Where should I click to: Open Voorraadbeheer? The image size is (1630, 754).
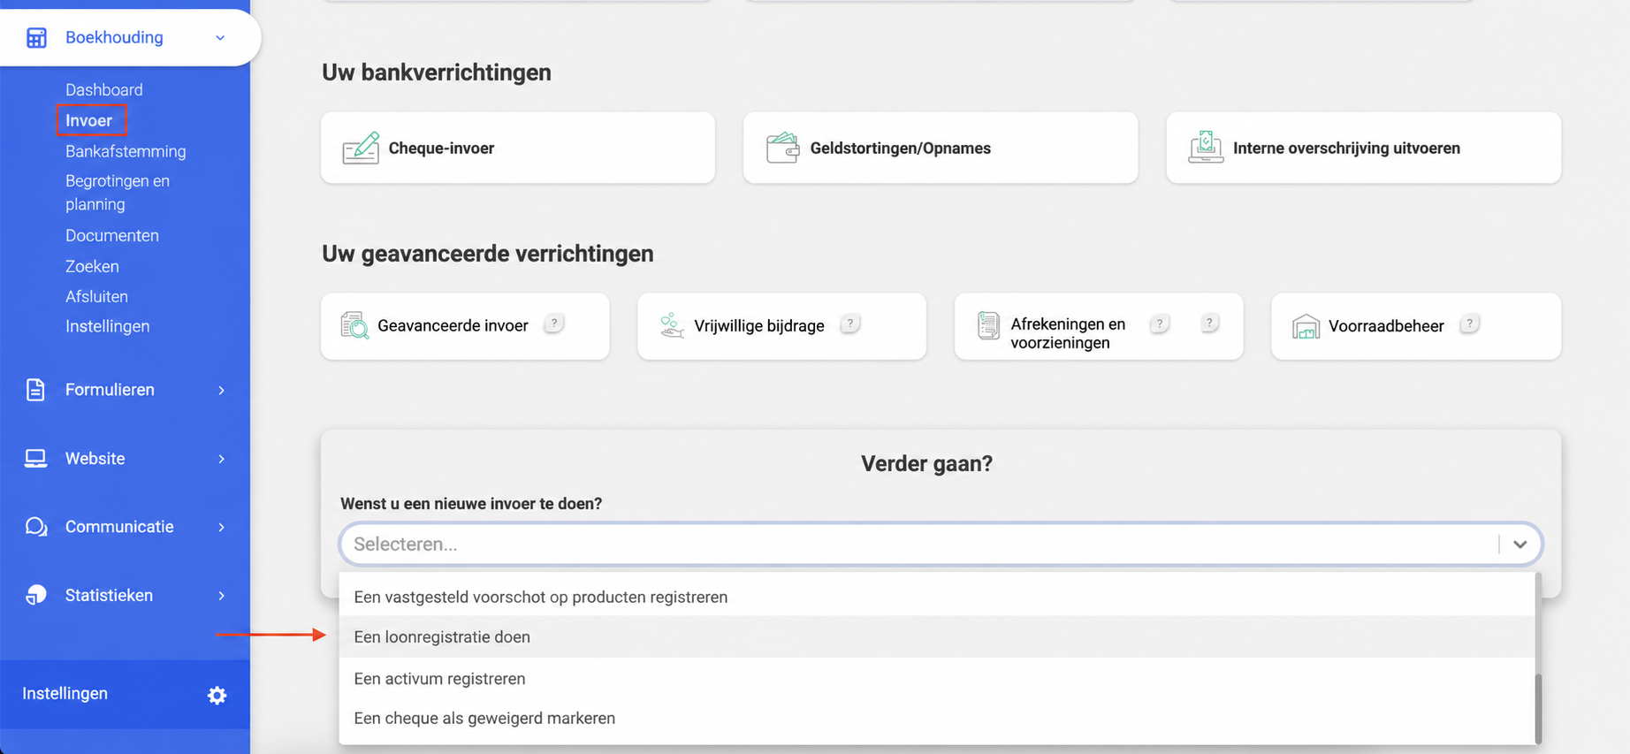[1416, 326]
